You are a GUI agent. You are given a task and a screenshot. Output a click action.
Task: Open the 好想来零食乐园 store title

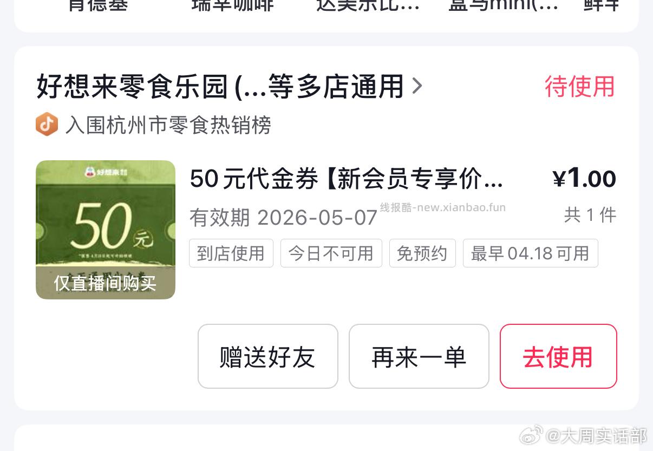[x=220, y=87]
